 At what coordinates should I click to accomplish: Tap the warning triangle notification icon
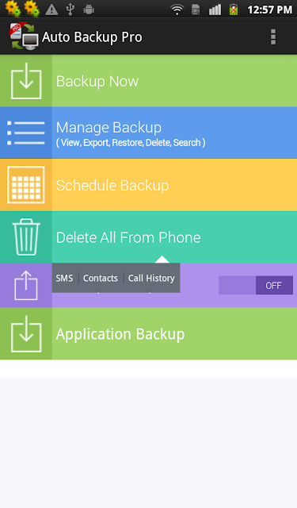point(51,10)
